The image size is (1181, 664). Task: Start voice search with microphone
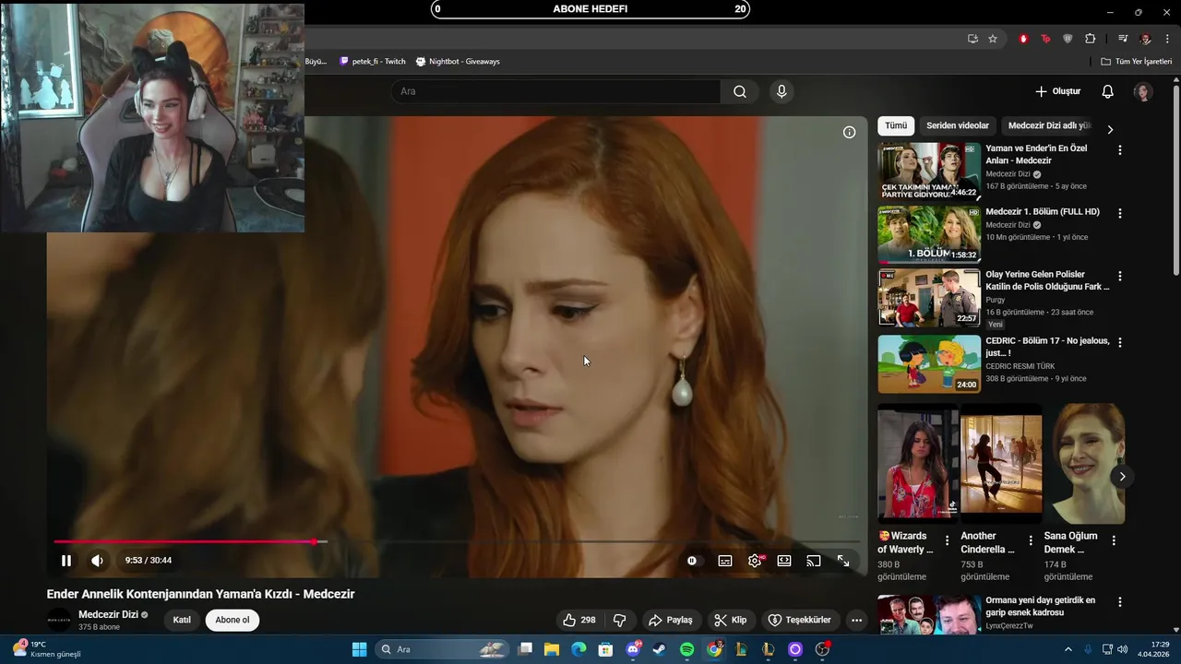coord(781,91)
